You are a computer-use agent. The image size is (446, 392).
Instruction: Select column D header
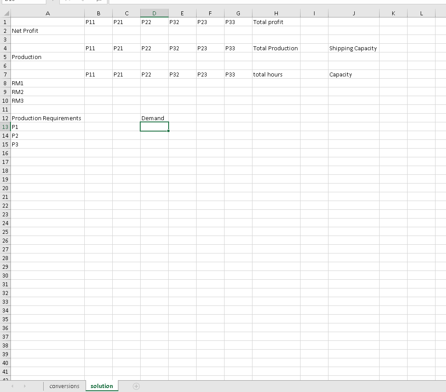pos(154,13)
